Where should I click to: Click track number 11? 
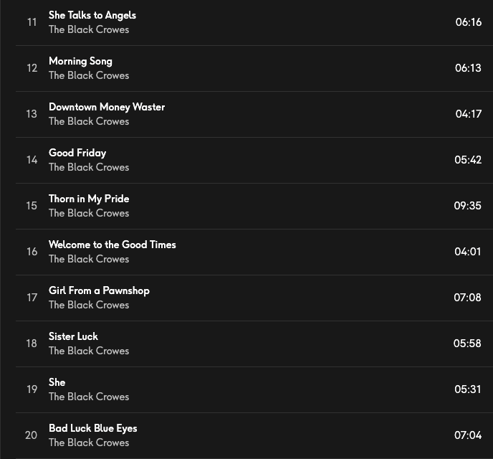point(32,22)
